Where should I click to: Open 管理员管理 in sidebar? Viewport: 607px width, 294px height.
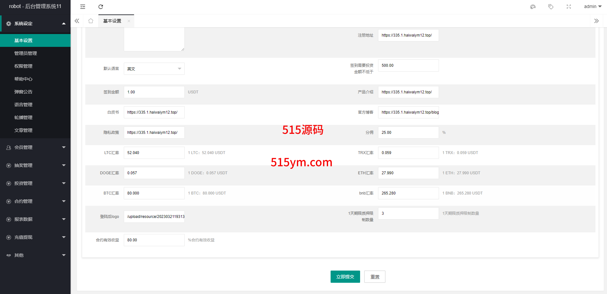pyautogui.click(x=26, y=53)
